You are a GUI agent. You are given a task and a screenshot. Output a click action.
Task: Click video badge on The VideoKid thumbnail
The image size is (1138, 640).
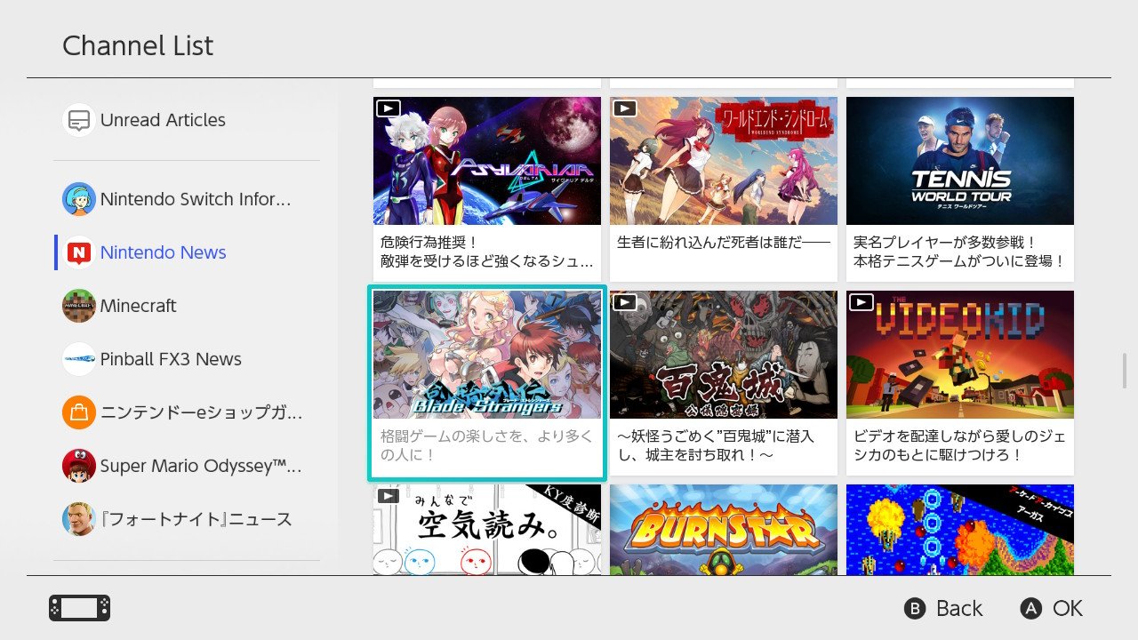click(862, 301)
